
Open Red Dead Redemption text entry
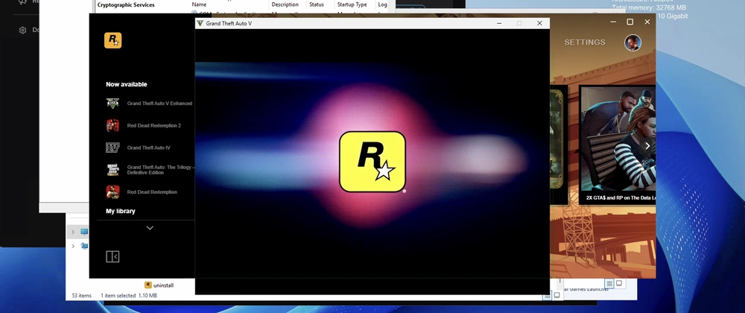coord(152,192)
